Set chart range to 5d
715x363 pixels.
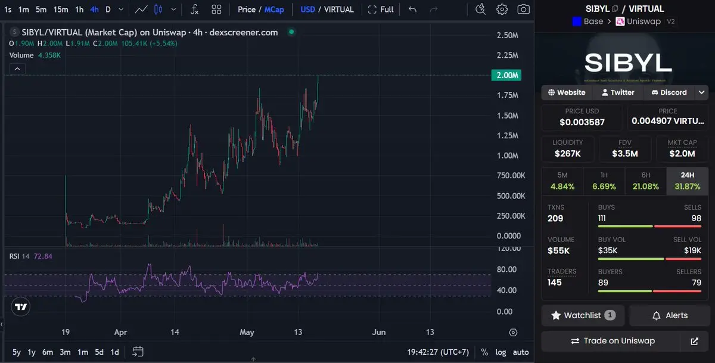[99, 352]
